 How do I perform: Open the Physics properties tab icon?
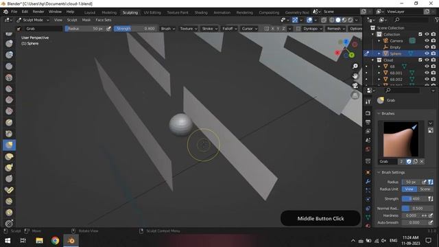(368, 199)
